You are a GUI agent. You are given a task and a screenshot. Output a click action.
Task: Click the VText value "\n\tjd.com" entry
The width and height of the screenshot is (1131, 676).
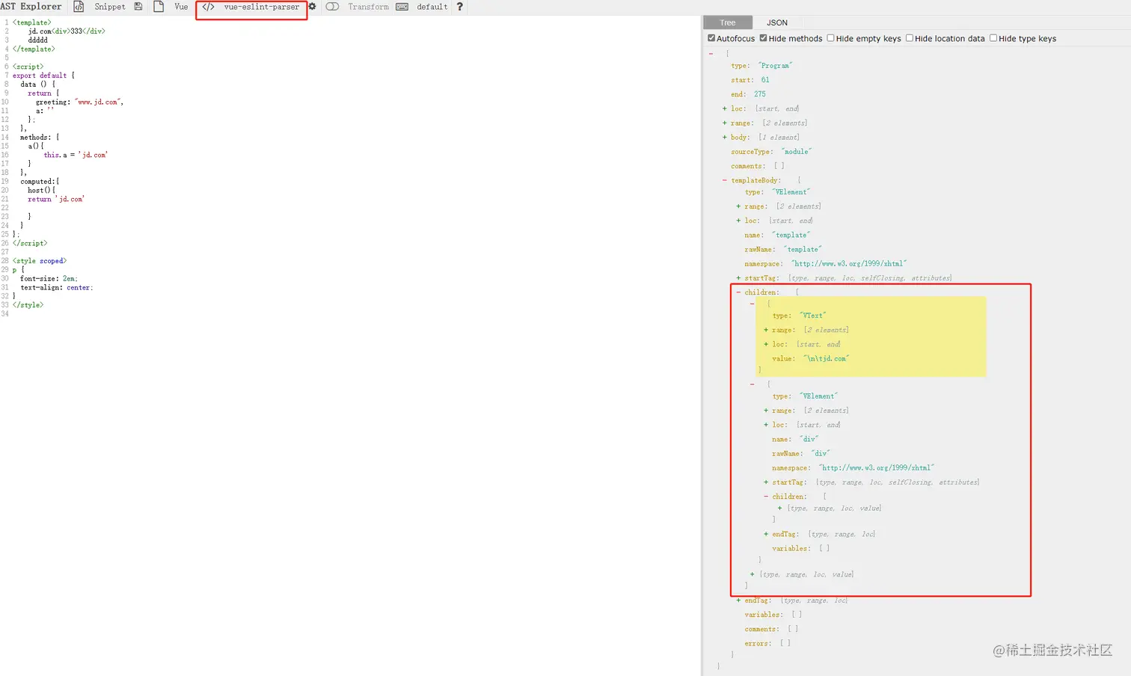point(811,359)
